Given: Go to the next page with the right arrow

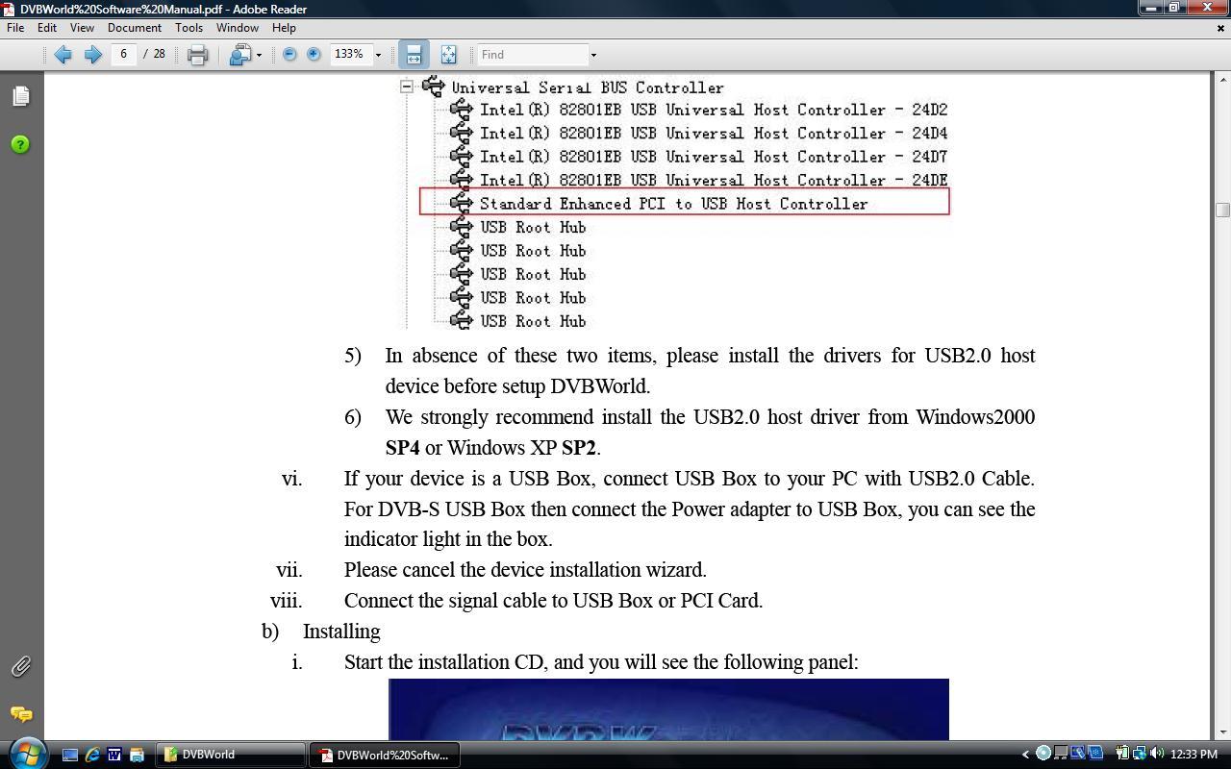Looking at the screenshot, I should (x=93, y=55).
